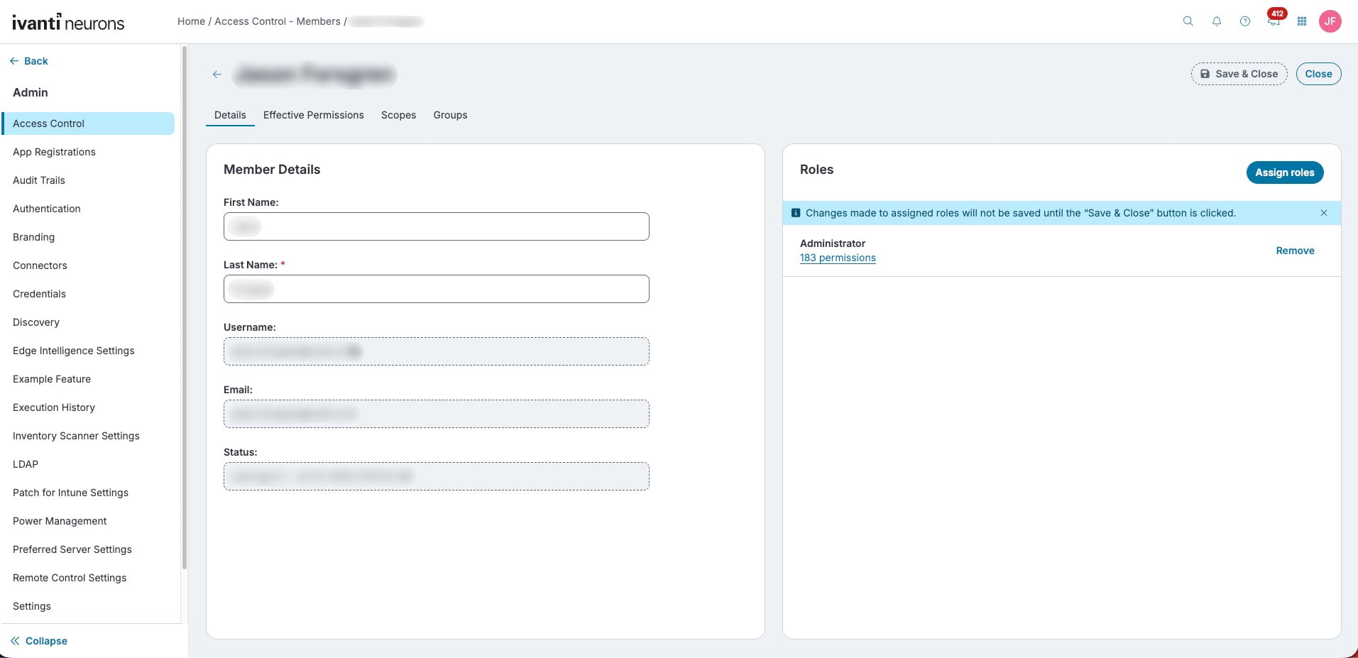
Task: Click back arrow beside member name
Action: tap(217, 74)
